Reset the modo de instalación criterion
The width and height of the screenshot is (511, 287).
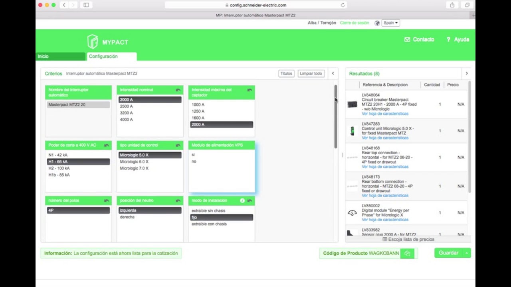[250, 201]
